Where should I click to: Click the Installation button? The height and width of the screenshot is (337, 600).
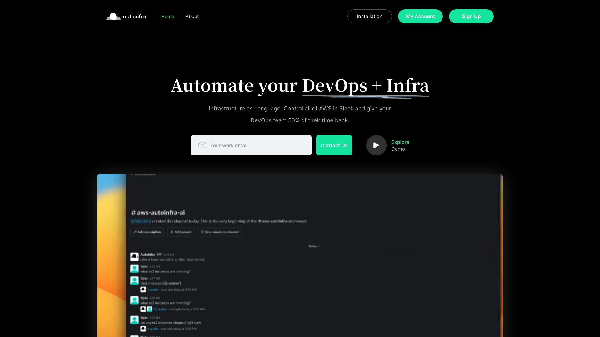coord(369,16)
